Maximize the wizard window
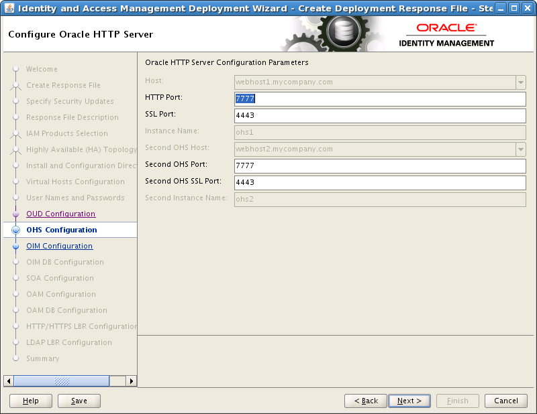The height and width of the screenshot is (414, 537). pos(514,8)
